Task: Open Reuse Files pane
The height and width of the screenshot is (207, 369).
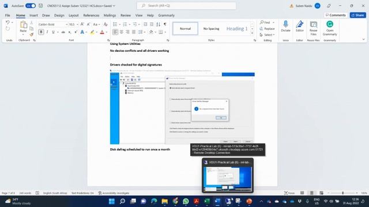Action: pos(313,28)
